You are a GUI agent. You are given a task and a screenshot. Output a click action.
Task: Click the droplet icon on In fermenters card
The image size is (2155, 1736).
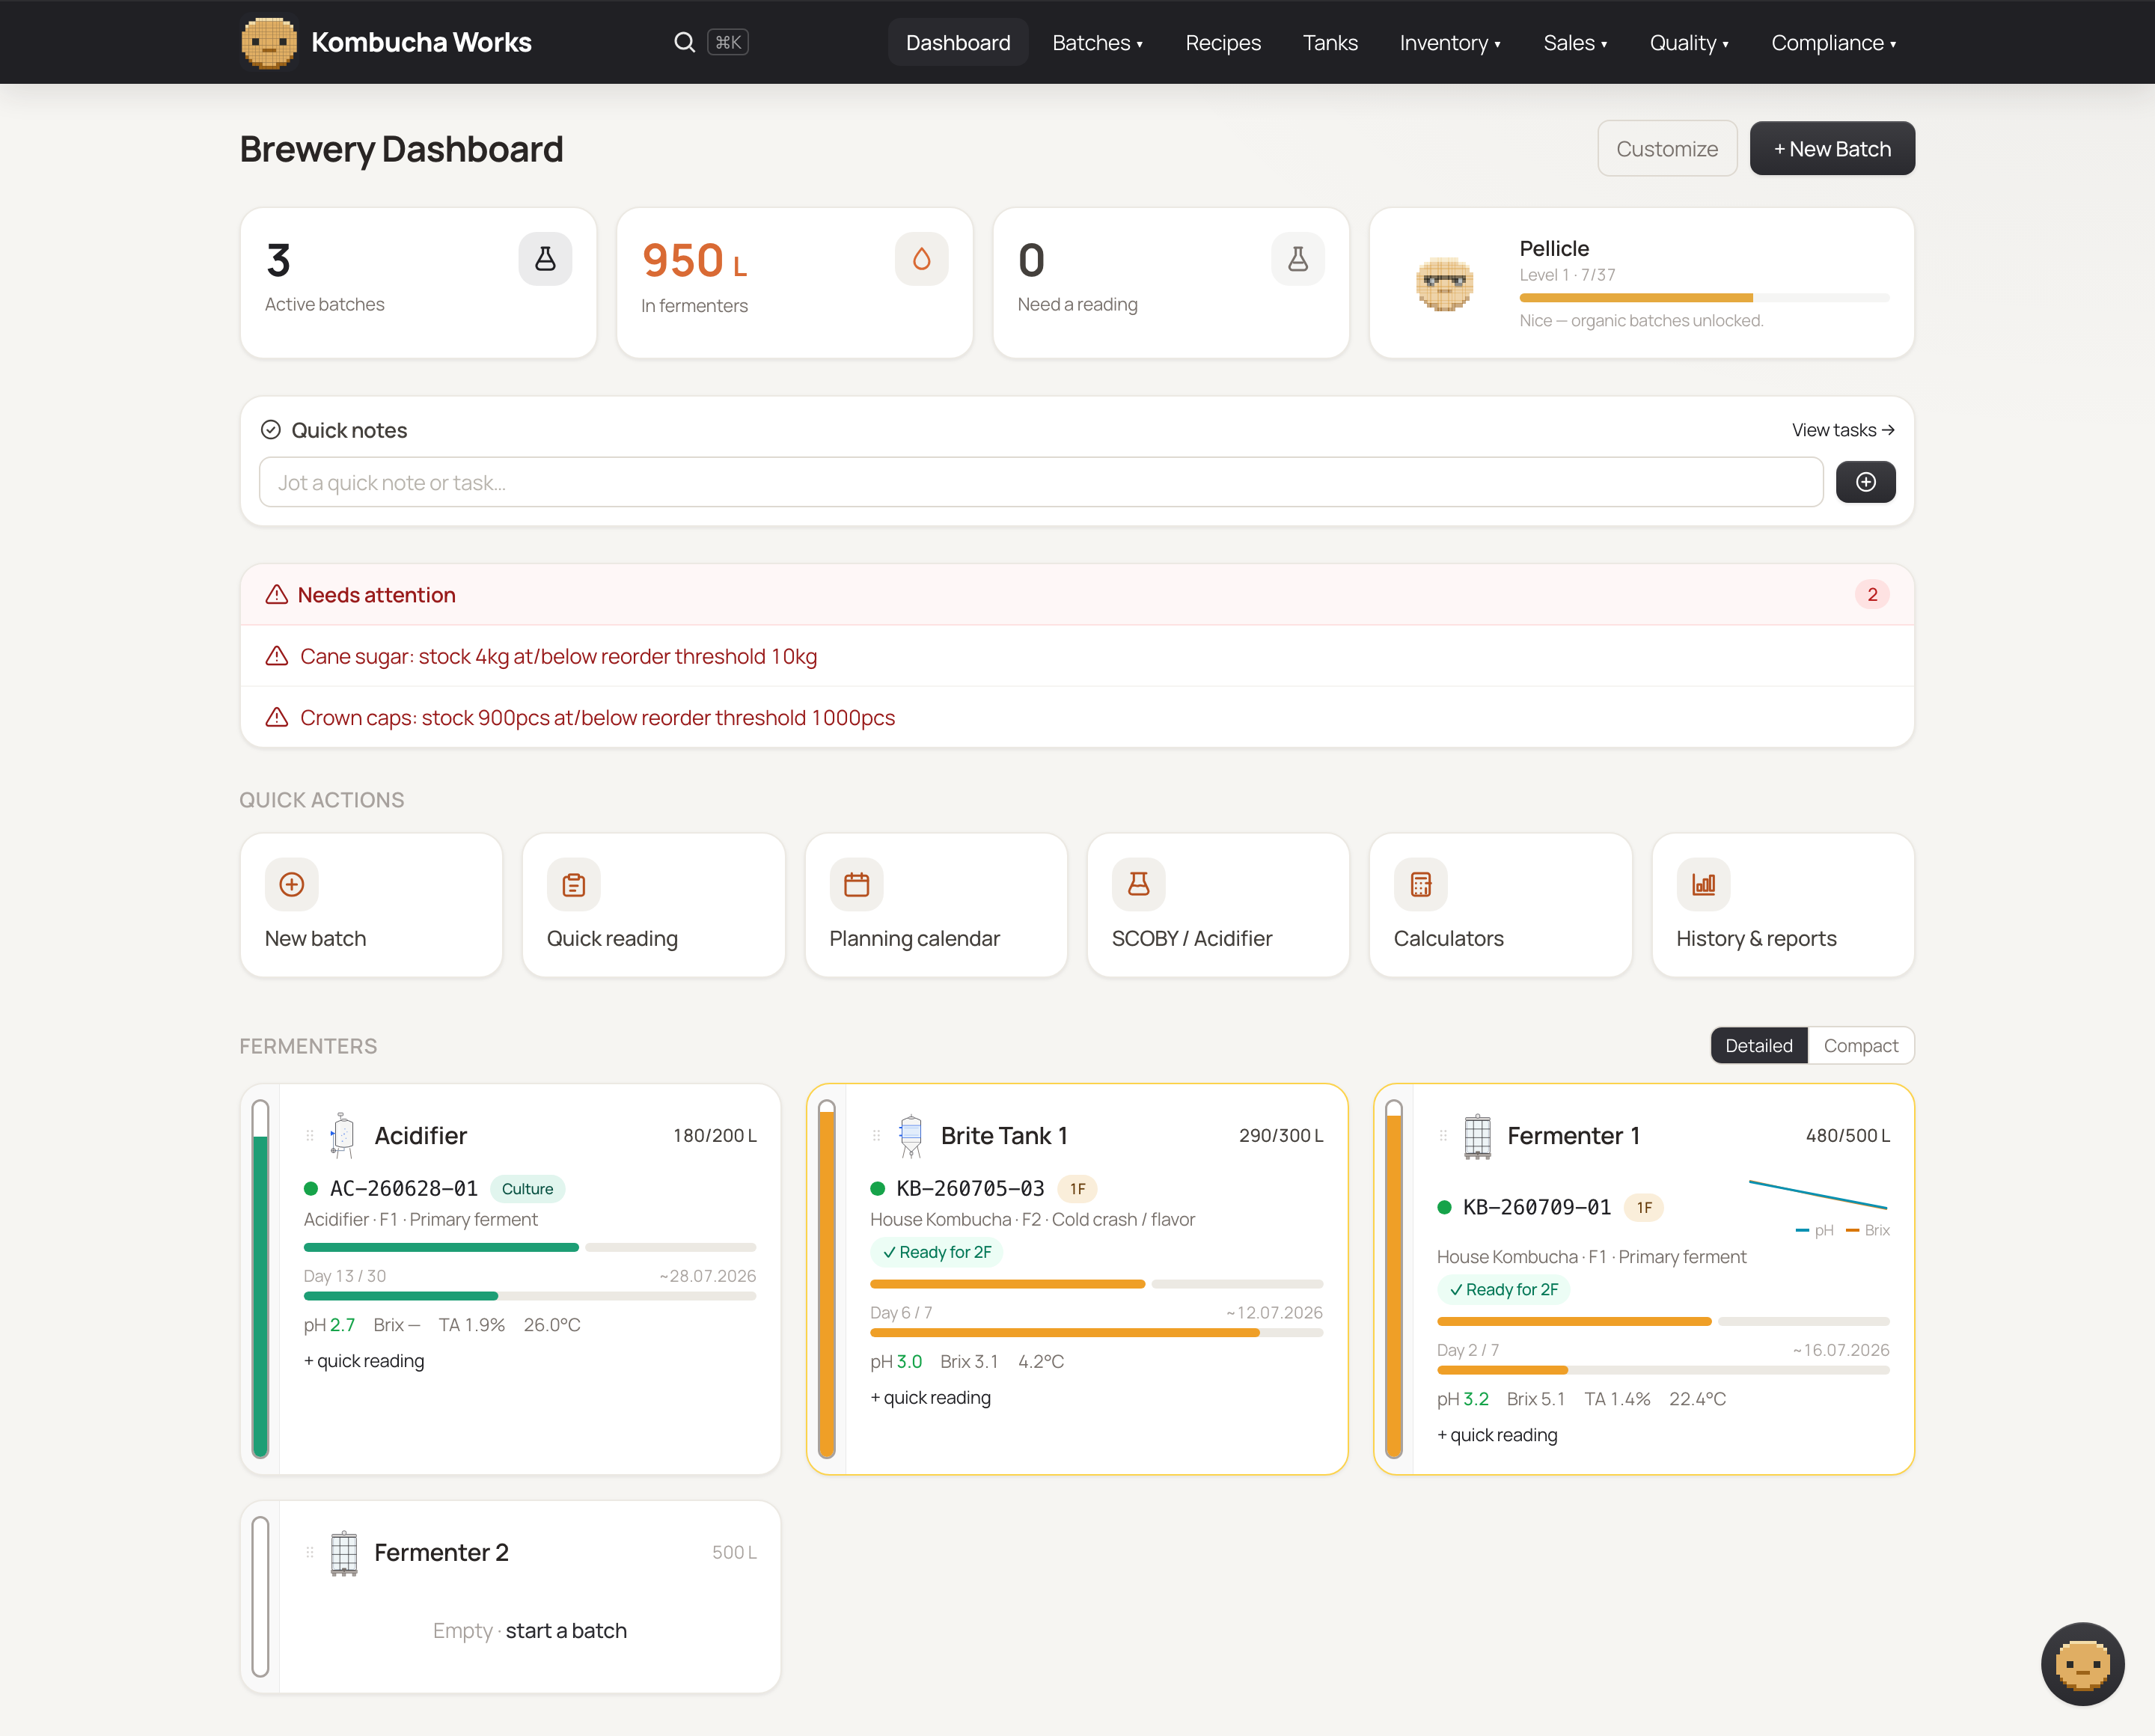921,259
